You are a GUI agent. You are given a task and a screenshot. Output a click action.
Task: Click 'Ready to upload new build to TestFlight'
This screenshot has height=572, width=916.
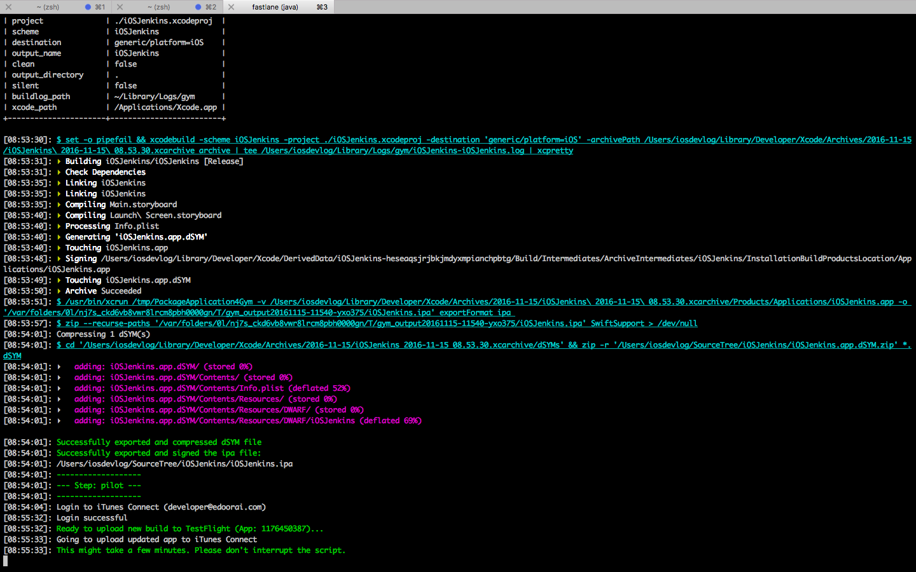pyautogui.click(x=190, y=529)
